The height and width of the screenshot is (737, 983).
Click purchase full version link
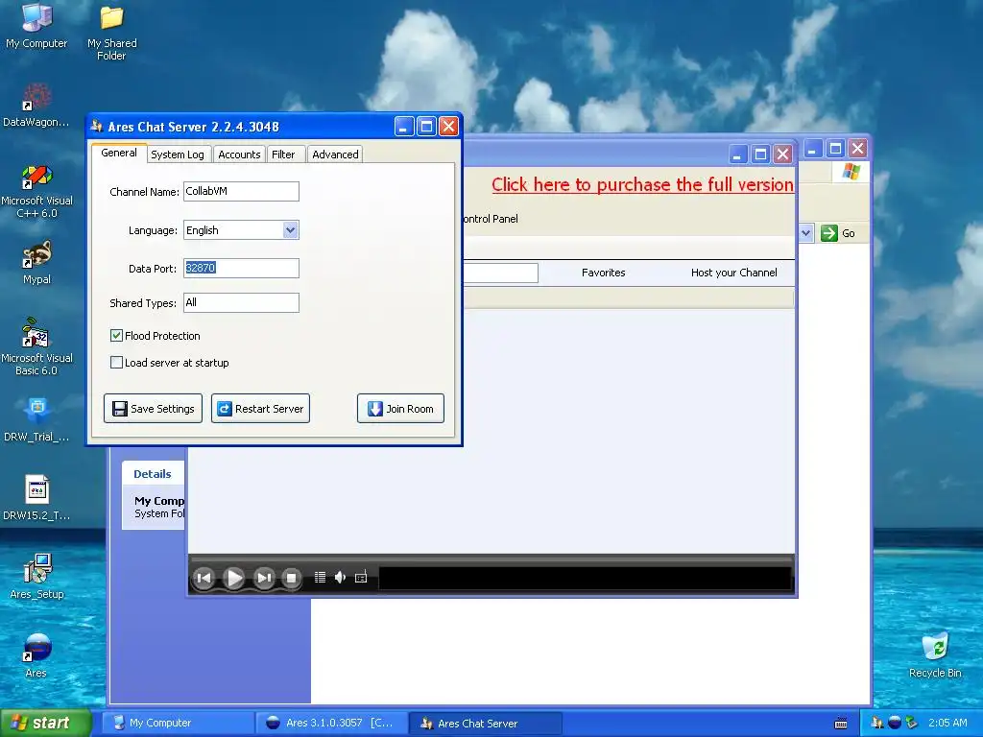pyautogui.click(x=642, y=185)
